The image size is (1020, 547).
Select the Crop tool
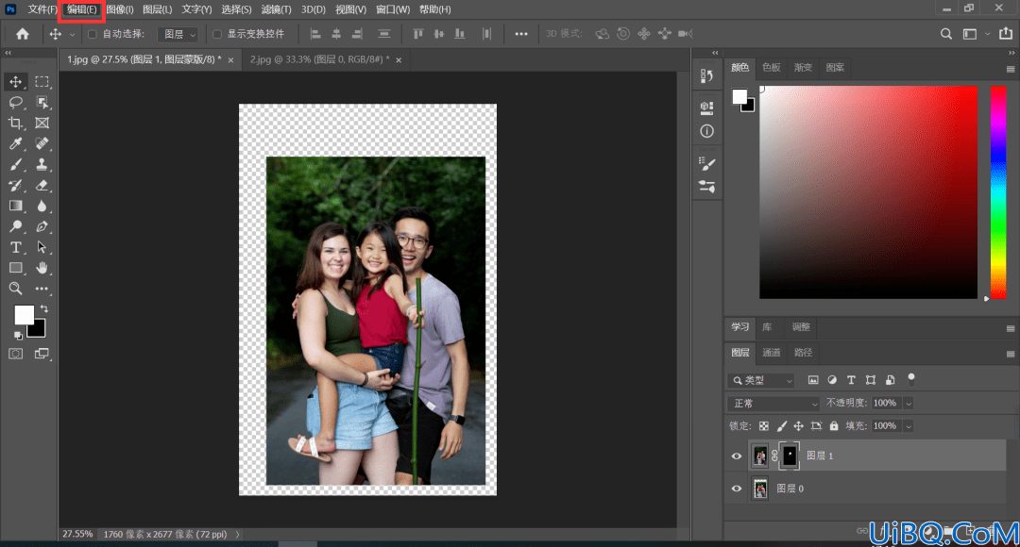pos(16,123)
